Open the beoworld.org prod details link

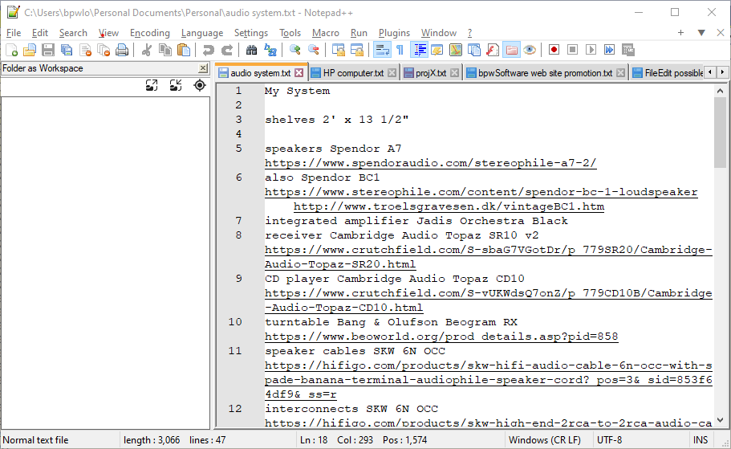pos(441,337)
